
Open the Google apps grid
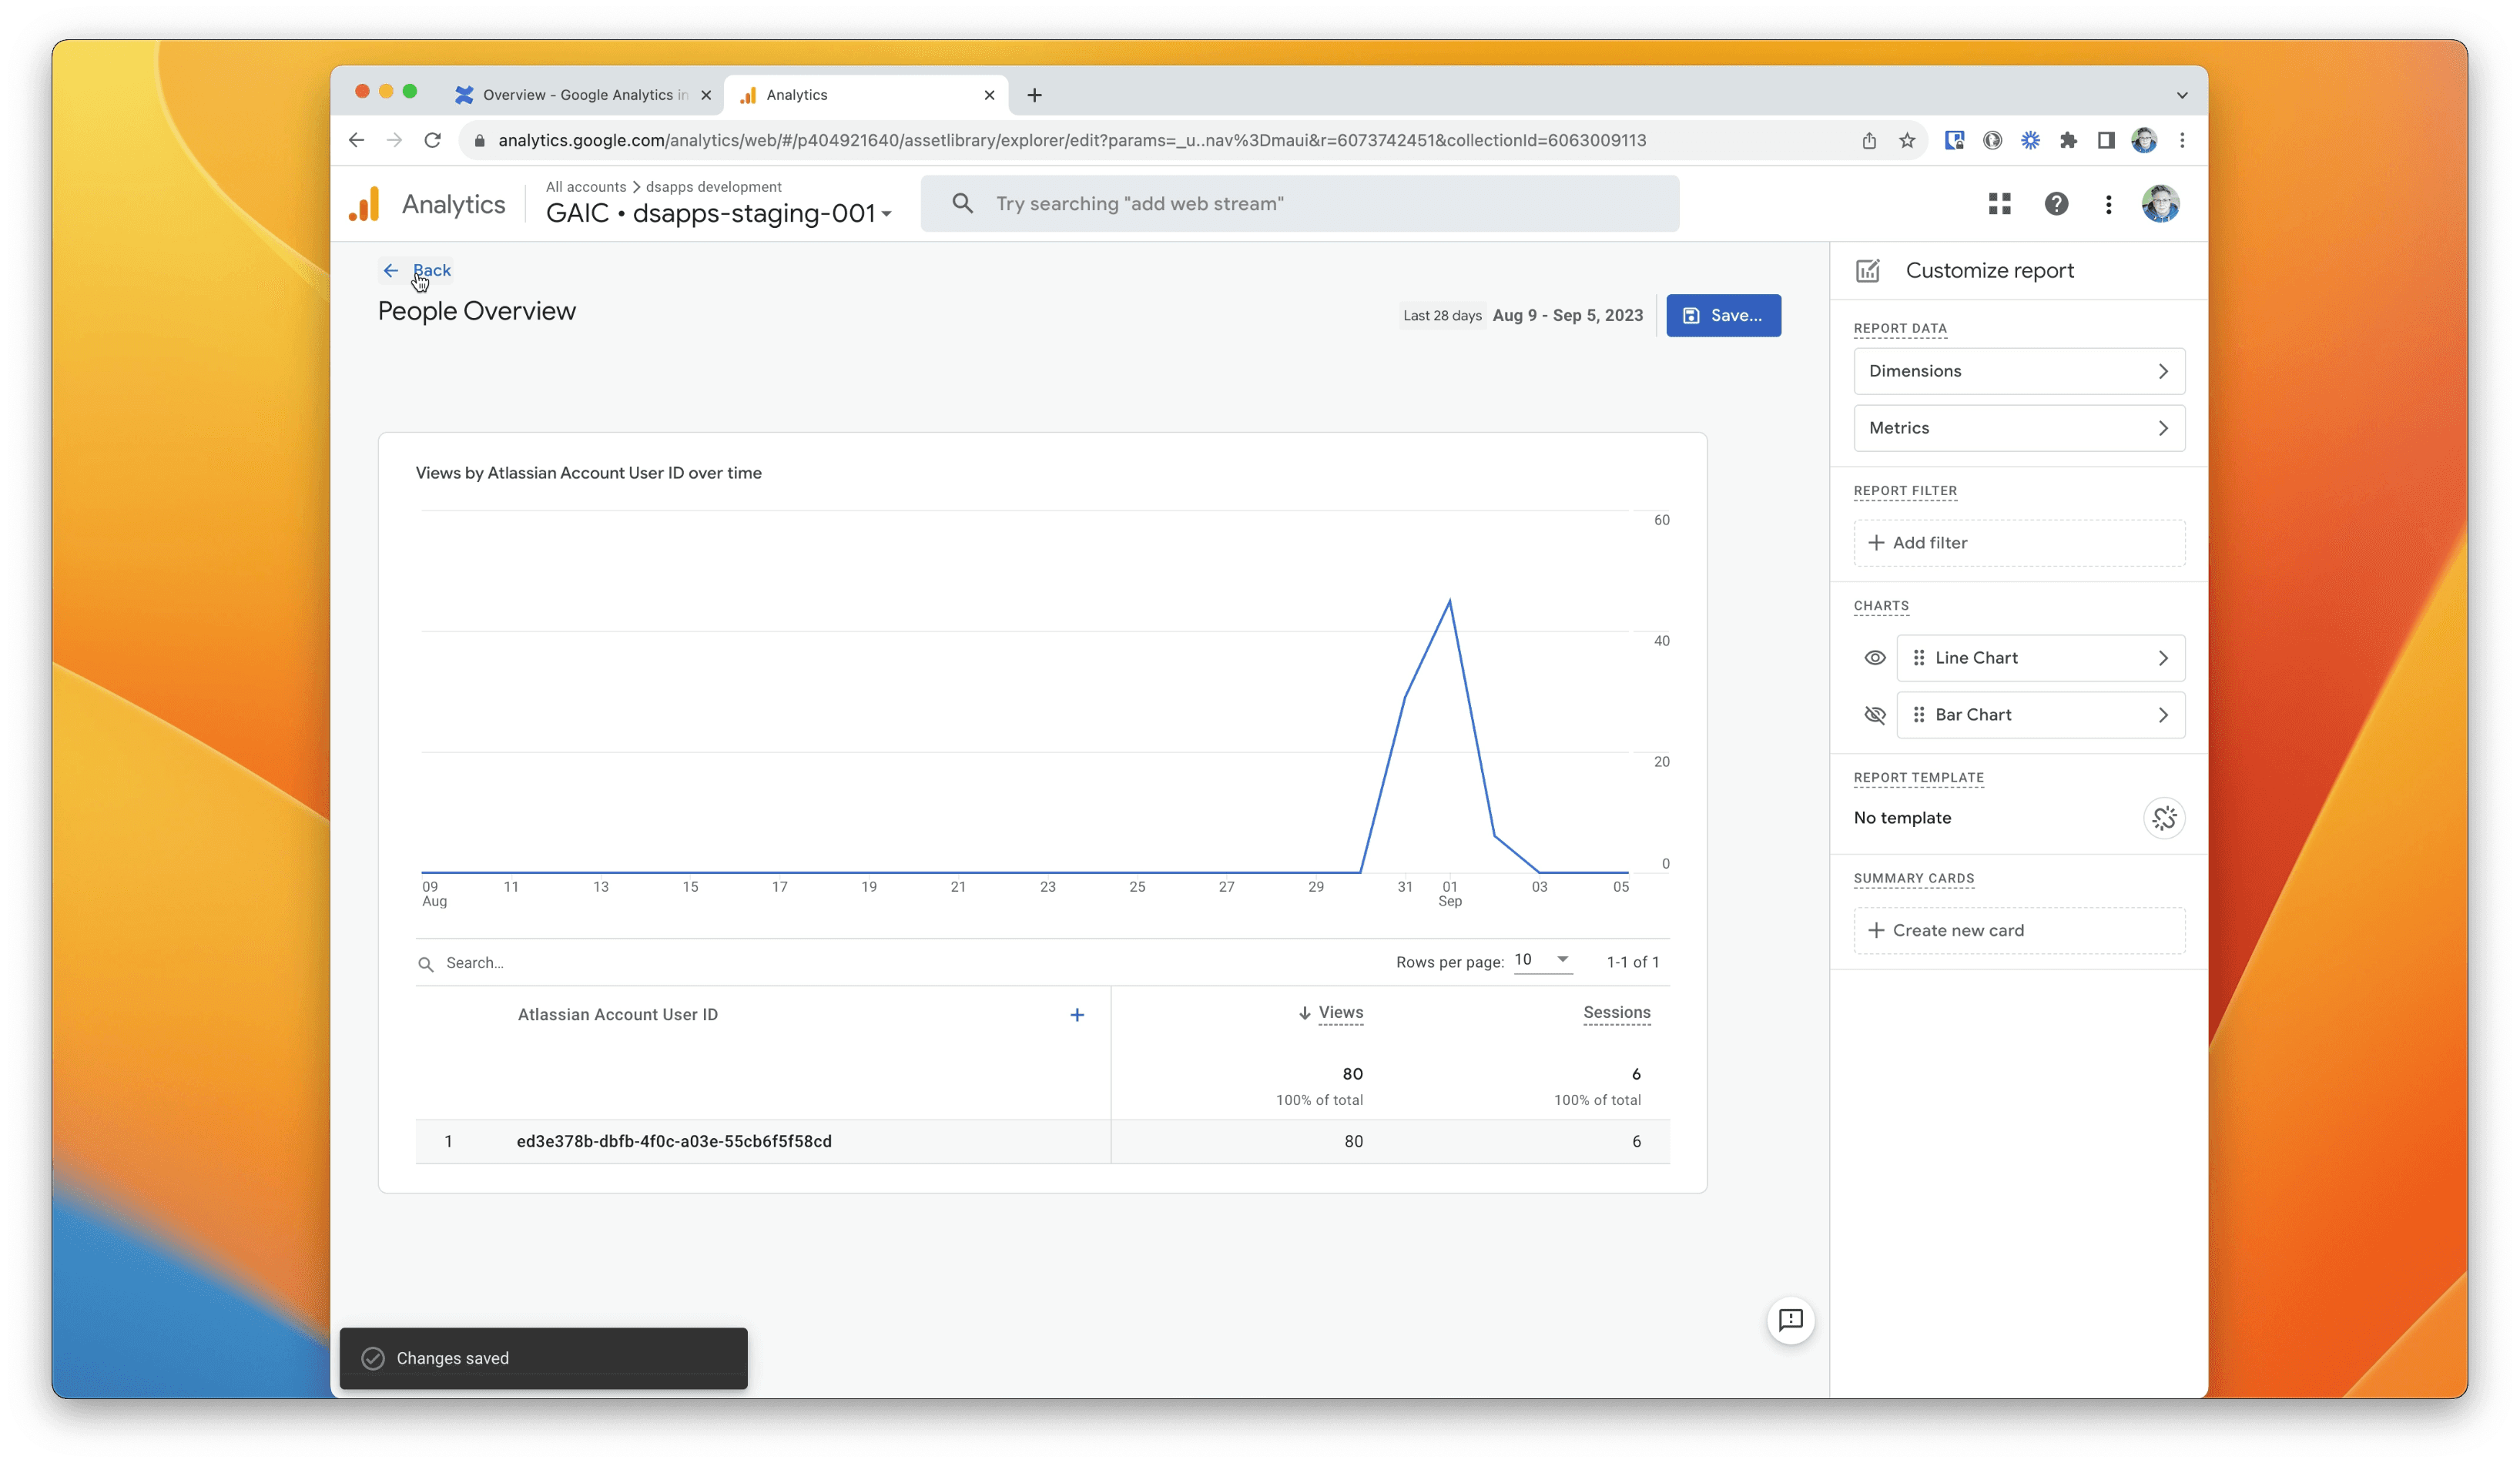[1999, 204]
